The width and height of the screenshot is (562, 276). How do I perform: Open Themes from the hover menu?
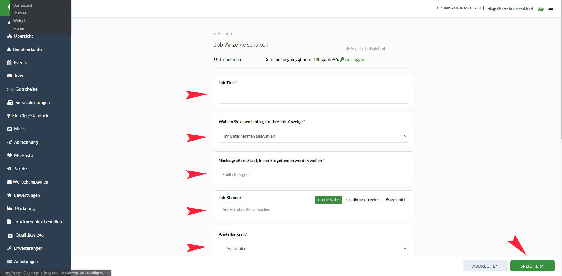click(20, 13)
